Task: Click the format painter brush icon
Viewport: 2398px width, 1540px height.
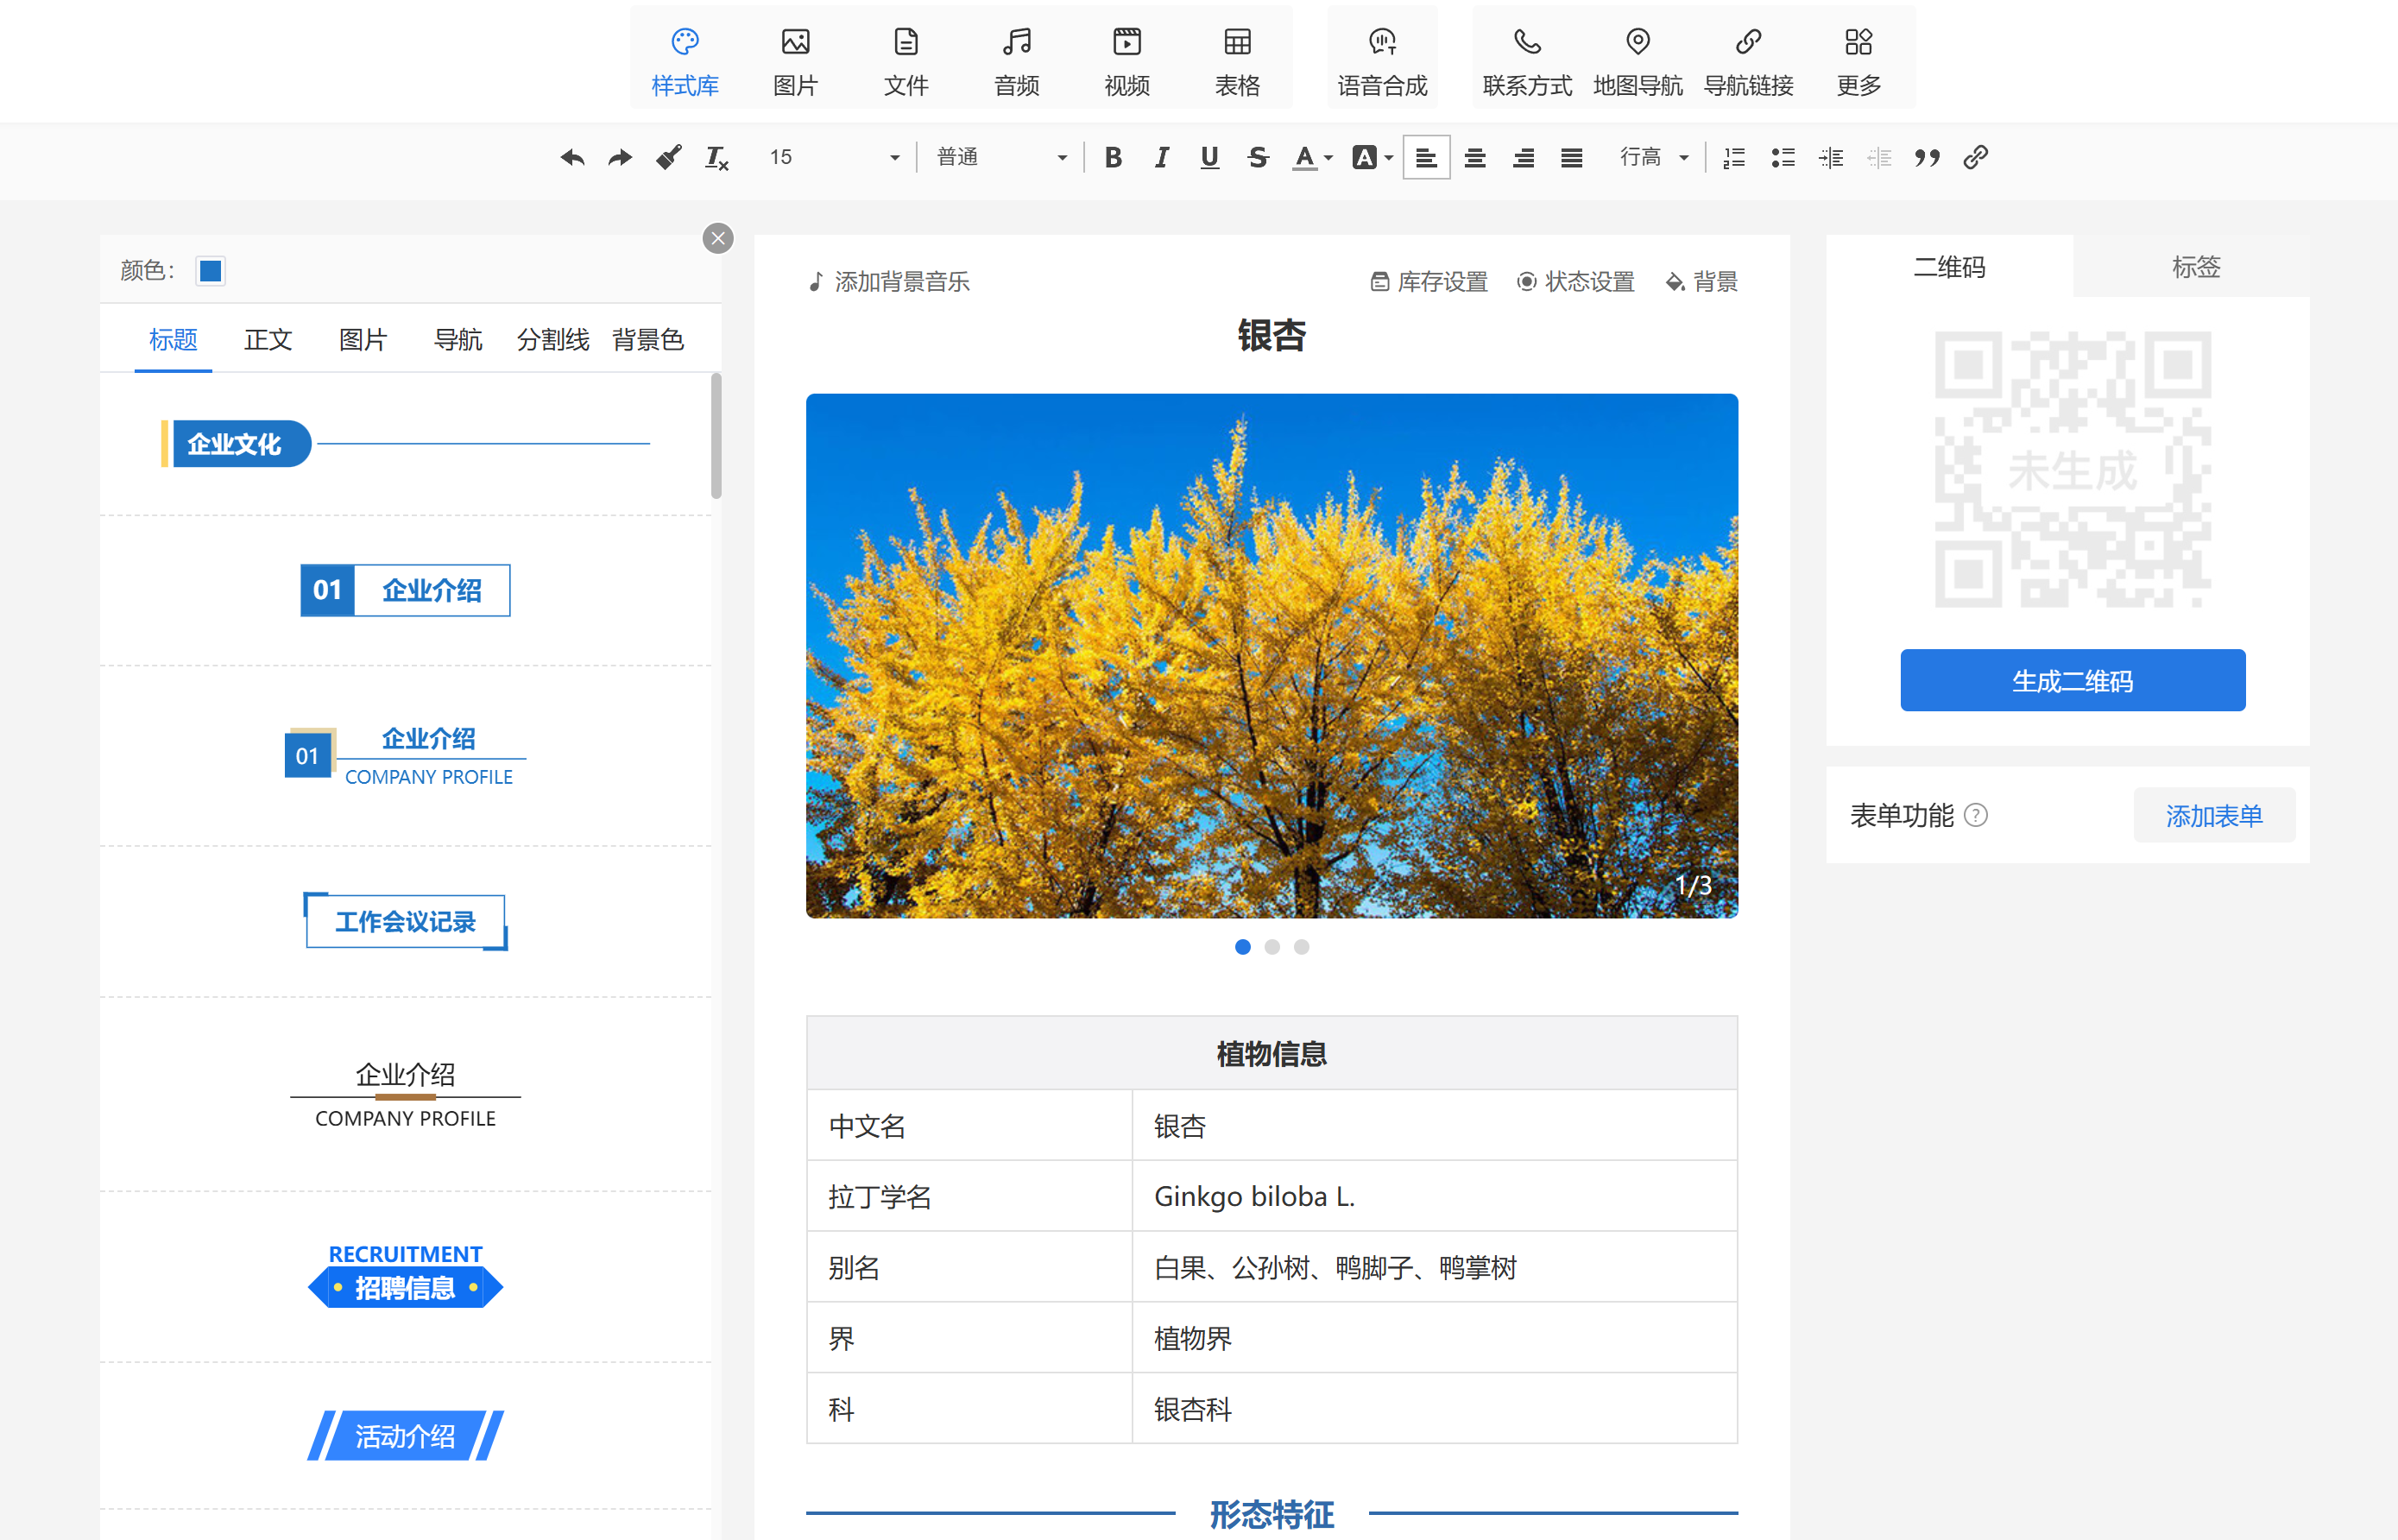Action: tap(668, 157)
